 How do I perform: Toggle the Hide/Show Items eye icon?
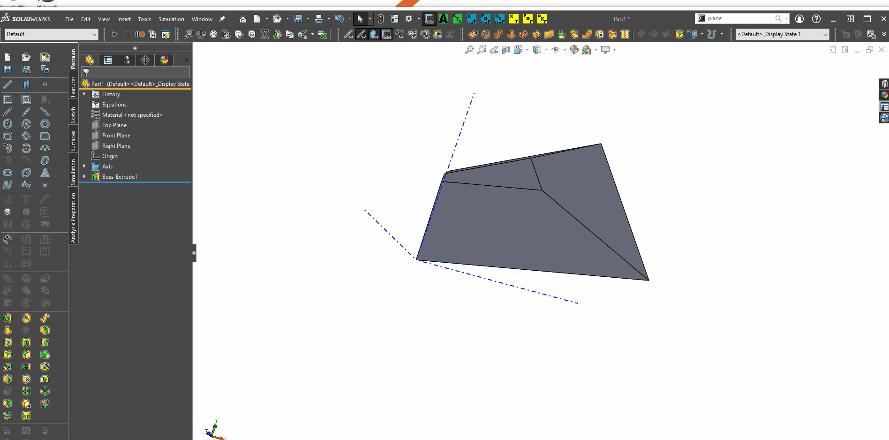click(x=556, y=50)
